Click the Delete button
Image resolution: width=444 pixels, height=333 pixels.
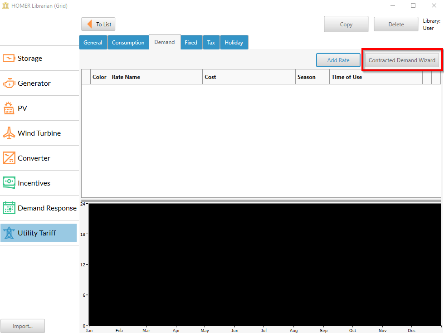[x=396, y=24]
